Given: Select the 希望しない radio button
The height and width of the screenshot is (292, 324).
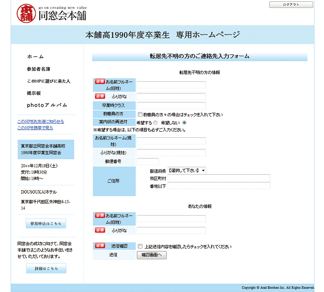Looking at the screenshot, I should pyautogui.click(x=184, y=123).
